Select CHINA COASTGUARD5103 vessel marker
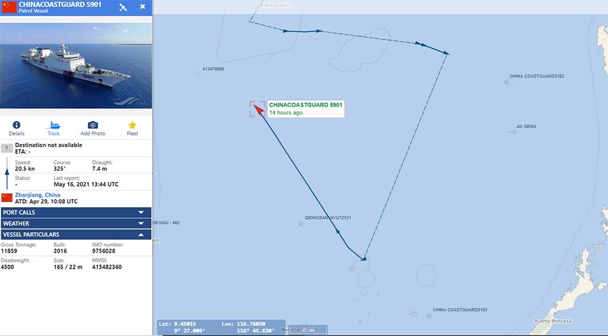Screen dimensions: 608x336 tap(429, 316)
